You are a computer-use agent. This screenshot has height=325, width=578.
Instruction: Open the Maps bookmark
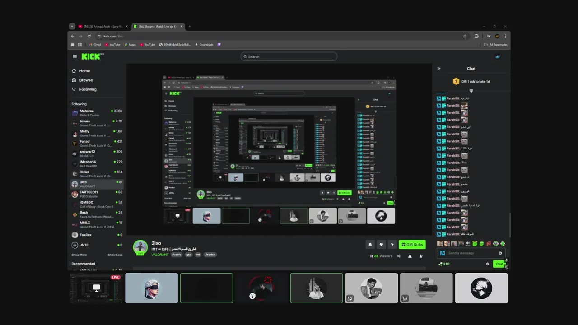point(130,45)
